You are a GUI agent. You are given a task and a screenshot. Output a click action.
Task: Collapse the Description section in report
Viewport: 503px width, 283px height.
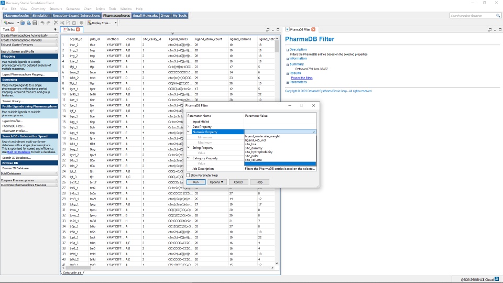[x=288, y=50]
